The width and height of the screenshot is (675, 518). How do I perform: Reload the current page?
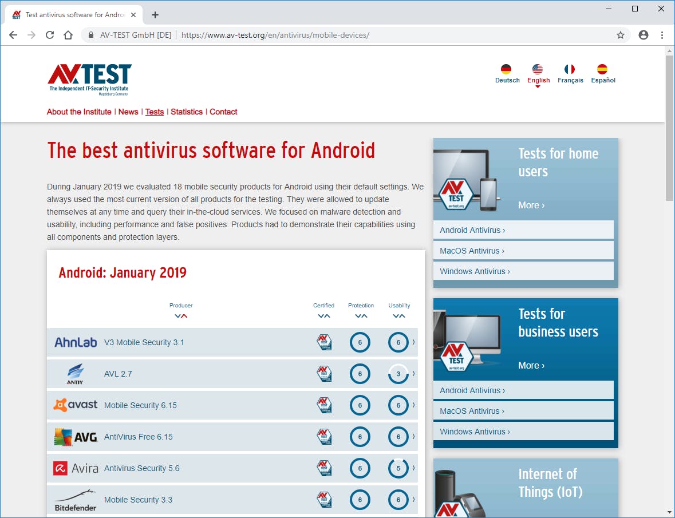[50, 35]
